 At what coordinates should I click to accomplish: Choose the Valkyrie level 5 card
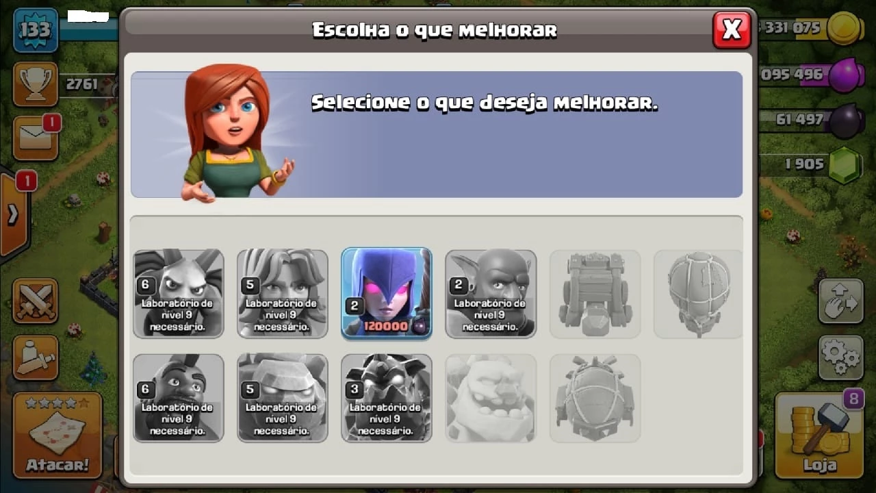(x=283, y=293)
